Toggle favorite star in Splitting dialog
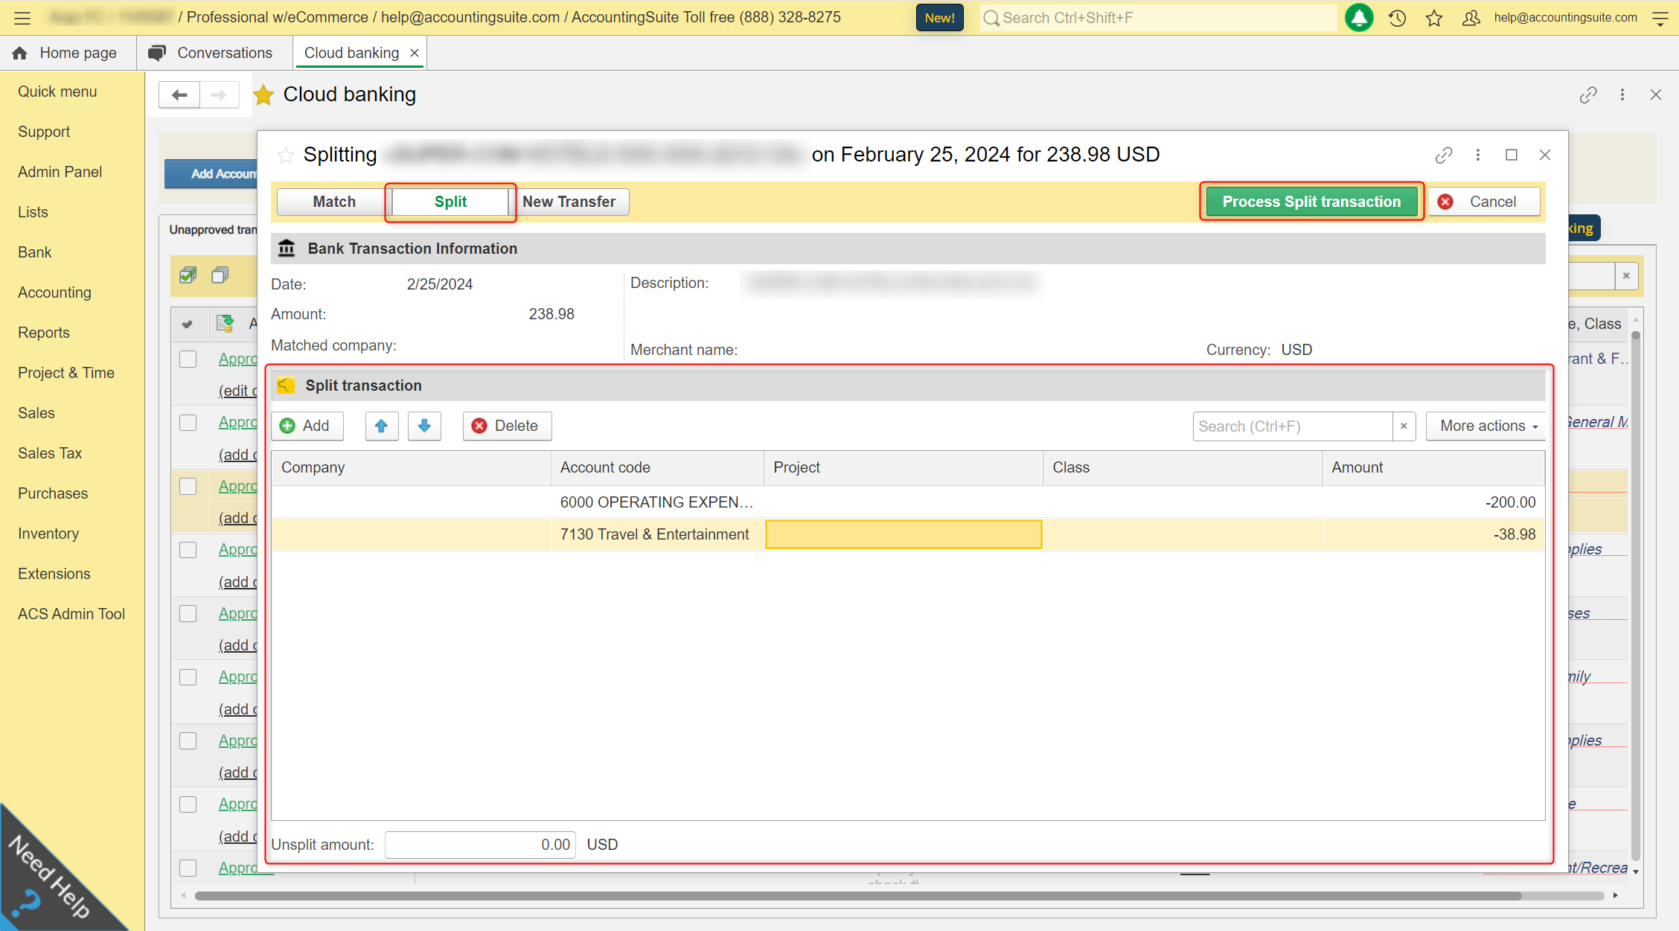This screenshot has height=931, width=1679. [x=285, y=155]
